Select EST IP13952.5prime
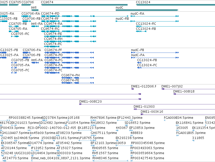The image size is (215, 162). coord(43,148)
